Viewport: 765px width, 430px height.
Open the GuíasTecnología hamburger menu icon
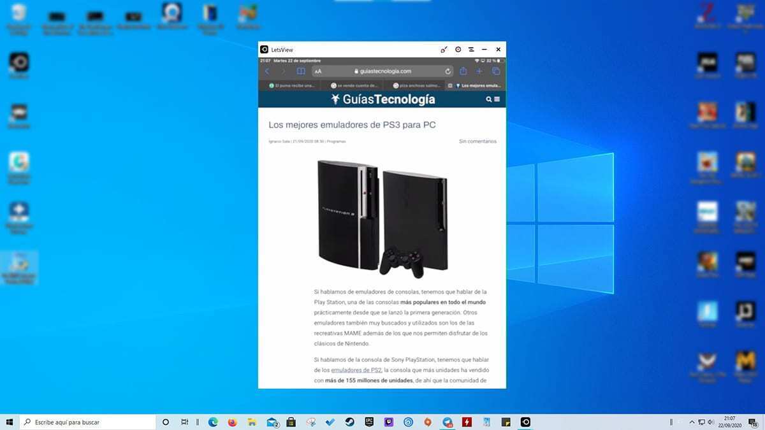click(x=497, y=99)
